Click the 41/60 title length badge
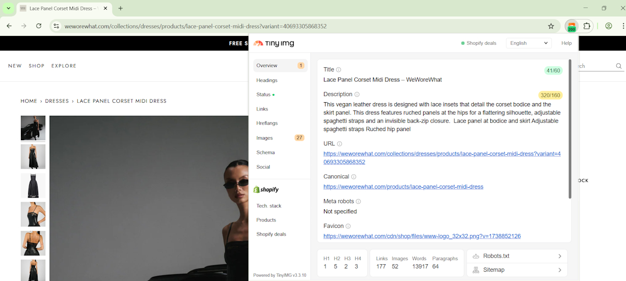 coord(553,71)
